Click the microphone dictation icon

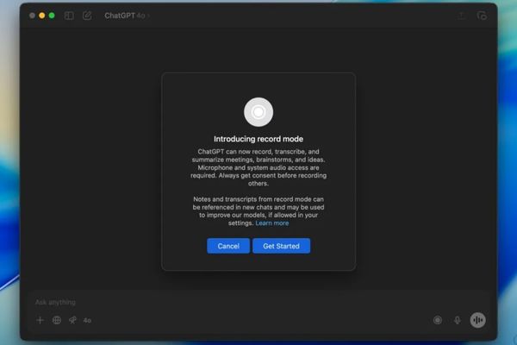pos(458,320)
